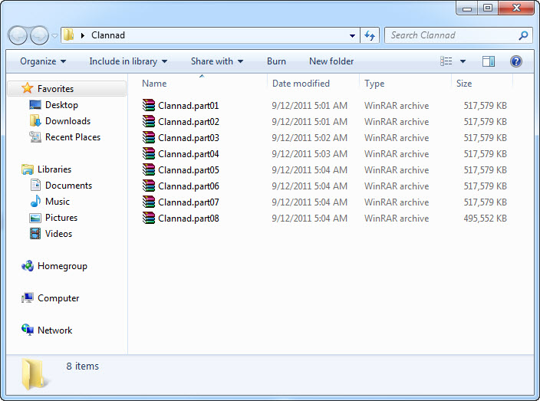The width and height of the screenshot is (540, 401).
Task: Open the view options dropdown arrow
Action: click(x=463, y=61)
